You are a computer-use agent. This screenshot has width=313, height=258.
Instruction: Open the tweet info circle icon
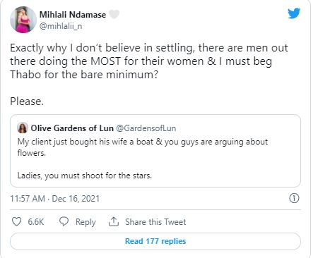[x=294, y=198]
